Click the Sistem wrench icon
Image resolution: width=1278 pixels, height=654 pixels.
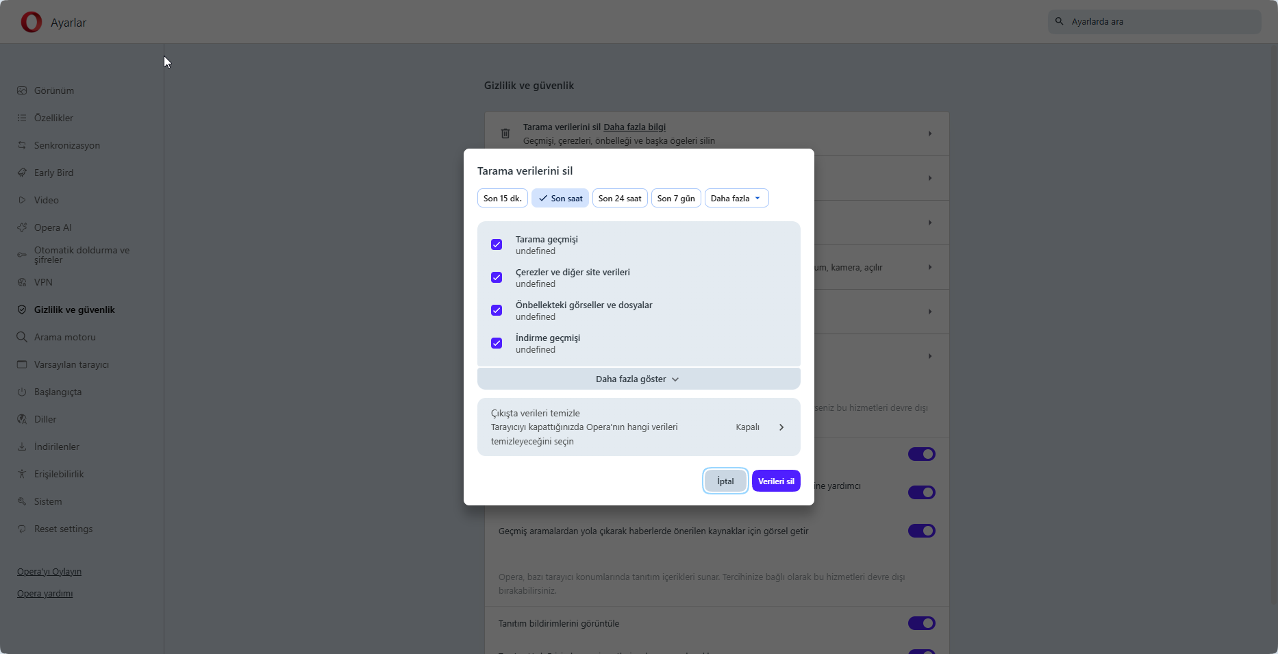[22, 501]
